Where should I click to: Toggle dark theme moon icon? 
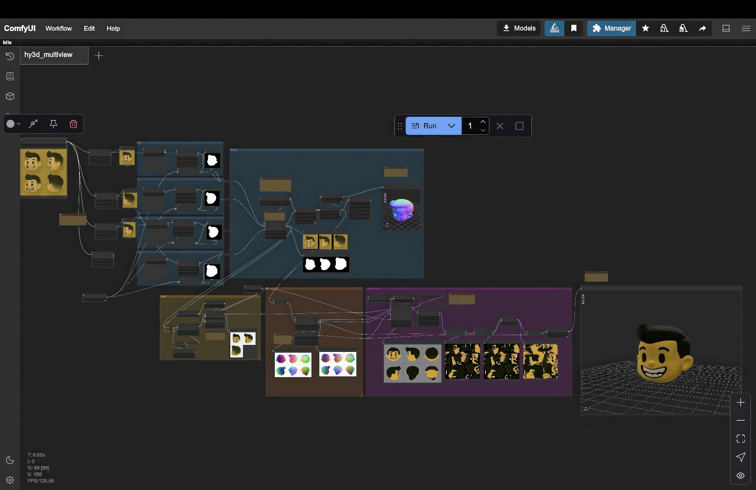[10, 460]
